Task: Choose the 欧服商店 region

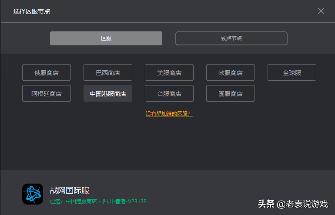Action: click(231, 73)
